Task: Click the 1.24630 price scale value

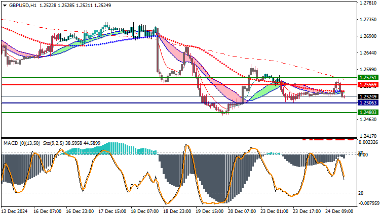Action: (x=368, y=120)
